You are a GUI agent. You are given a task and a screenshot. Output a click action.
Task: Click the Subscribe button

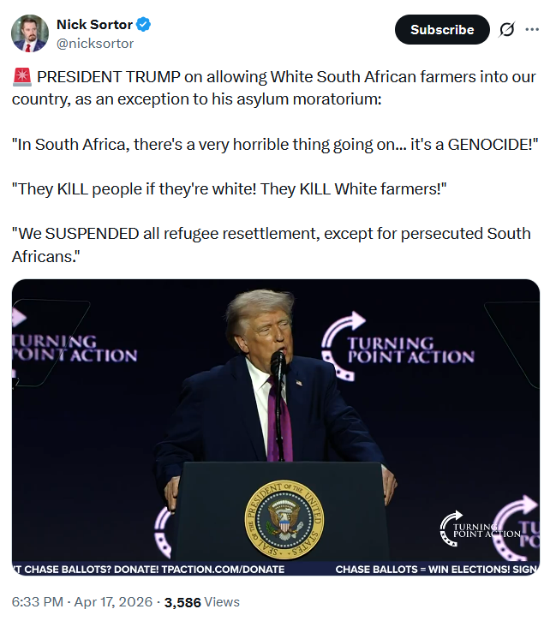(x=442, y=30)
